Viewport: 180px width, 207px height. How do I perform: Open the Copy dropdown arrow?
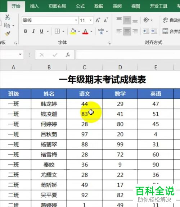coord(13,26)
